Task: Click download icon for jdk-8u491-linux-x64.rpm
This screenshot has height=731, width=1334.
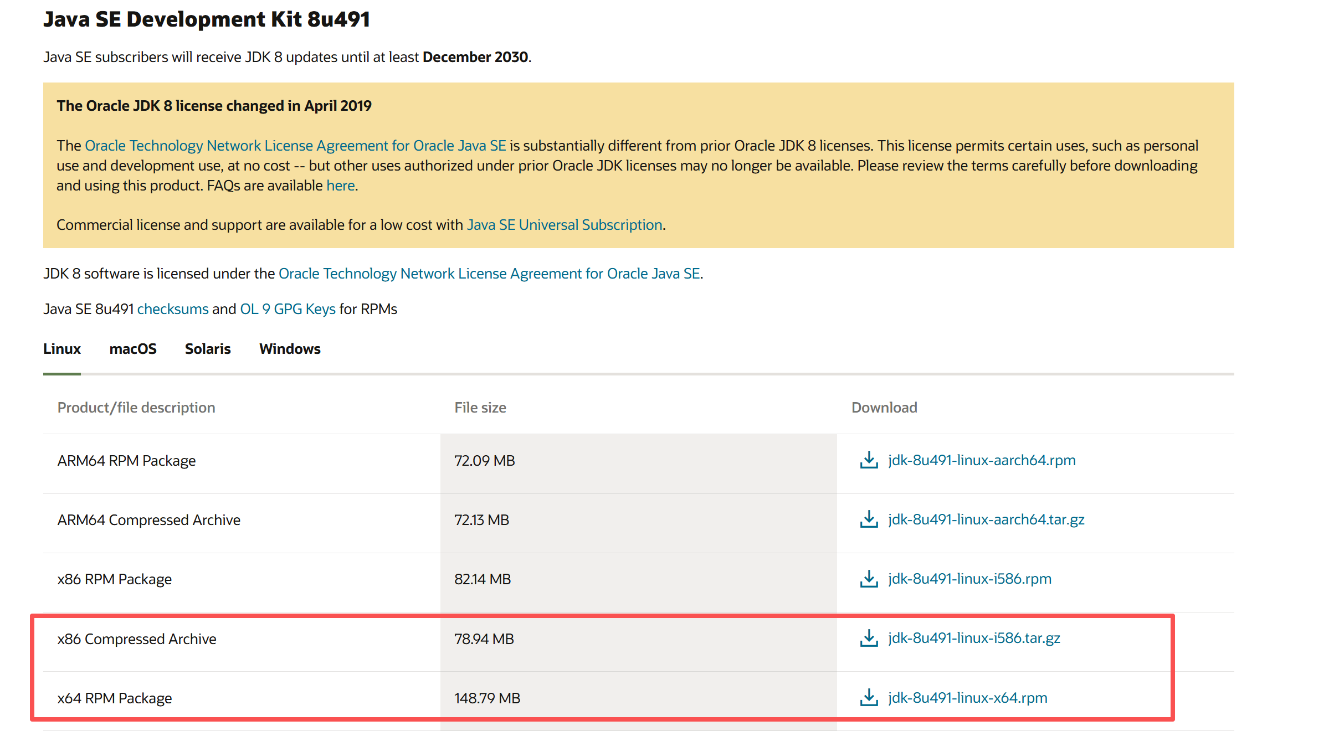Action: pyautogui.click(x=869, y=697)
